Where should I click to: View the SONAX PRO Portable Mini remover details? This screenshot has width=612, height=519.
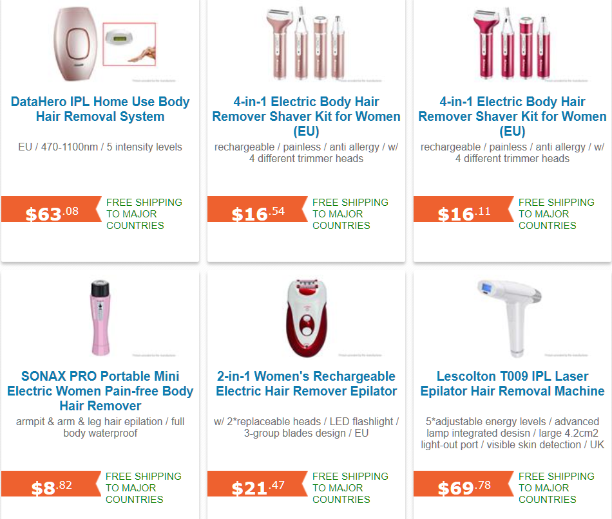[100, 391]
